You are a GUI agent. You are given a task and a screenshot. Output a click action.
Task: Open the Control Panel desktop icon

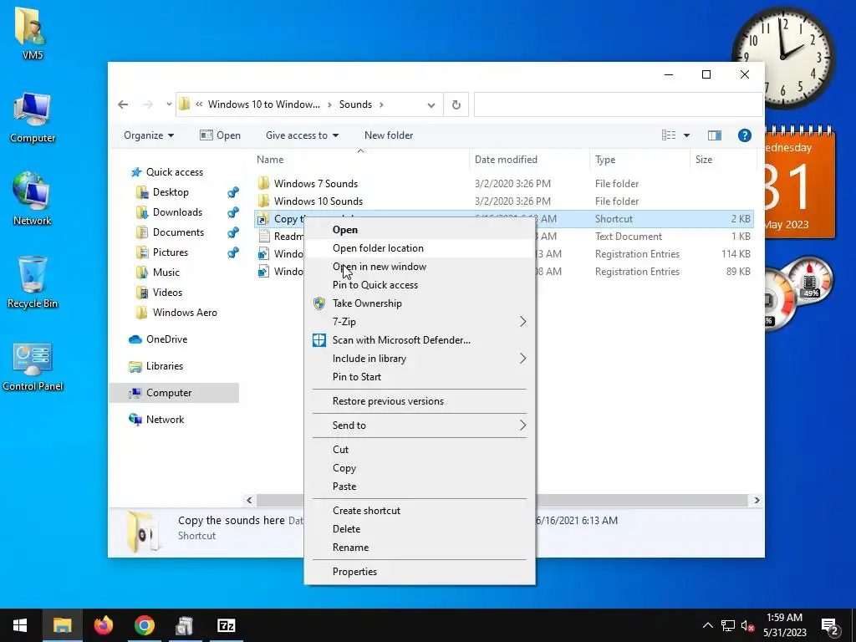pyautogui.click(x=33, y=367)
